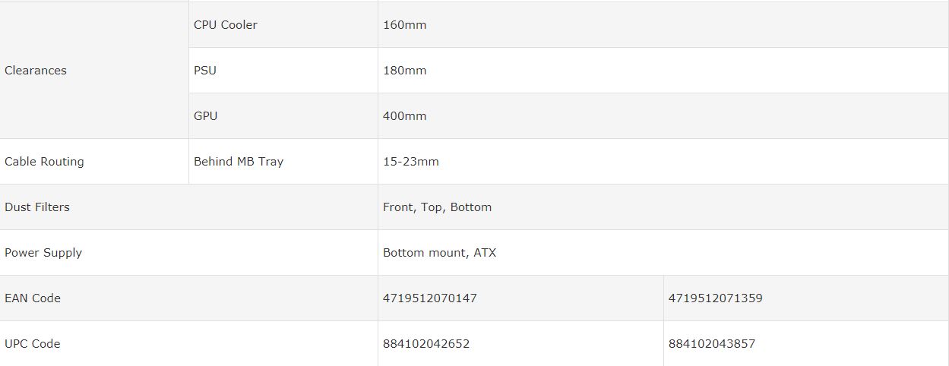Select the 180mm PSU clearance value

tap(405, 71)
